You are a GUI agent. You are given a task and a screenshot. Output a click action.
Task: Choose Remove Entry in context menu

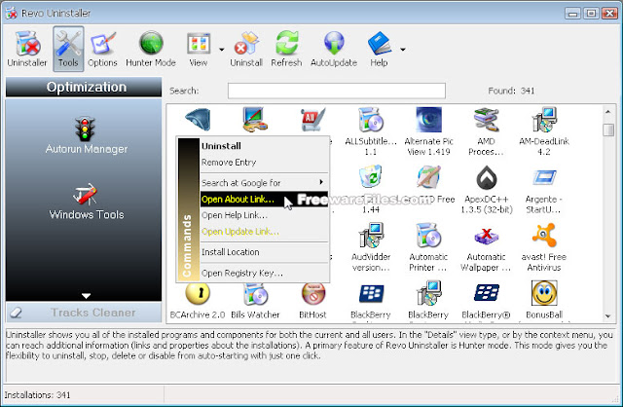[264, 163]
